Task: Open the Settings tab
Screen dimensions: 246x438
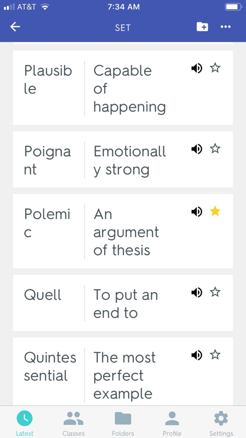Action: pyautogui.click(x=221, y=422)
